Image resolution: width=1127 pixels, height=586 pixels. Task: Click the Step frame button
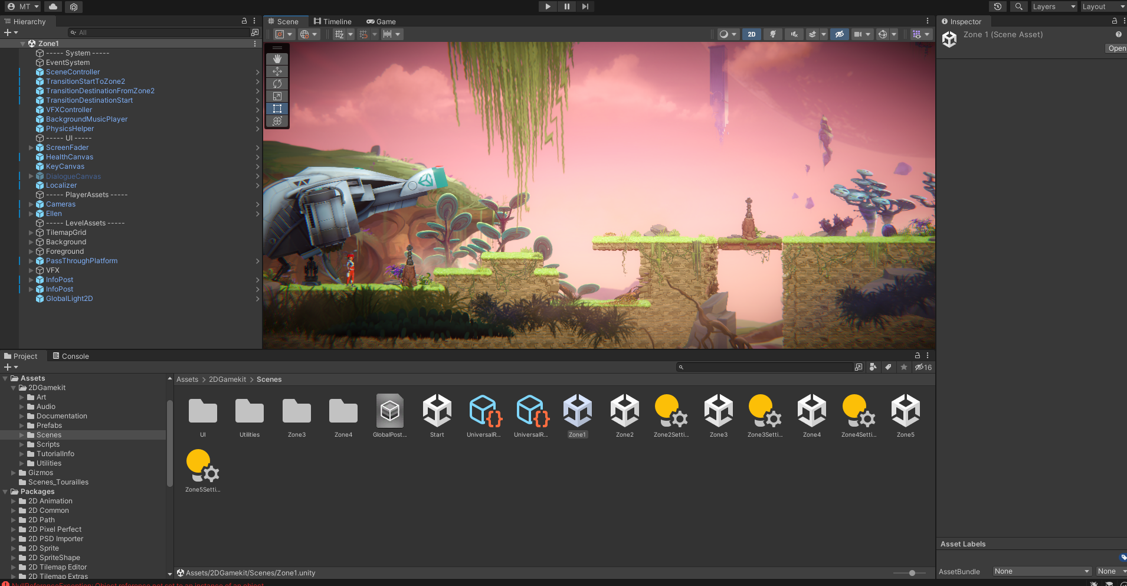[585, 6]
